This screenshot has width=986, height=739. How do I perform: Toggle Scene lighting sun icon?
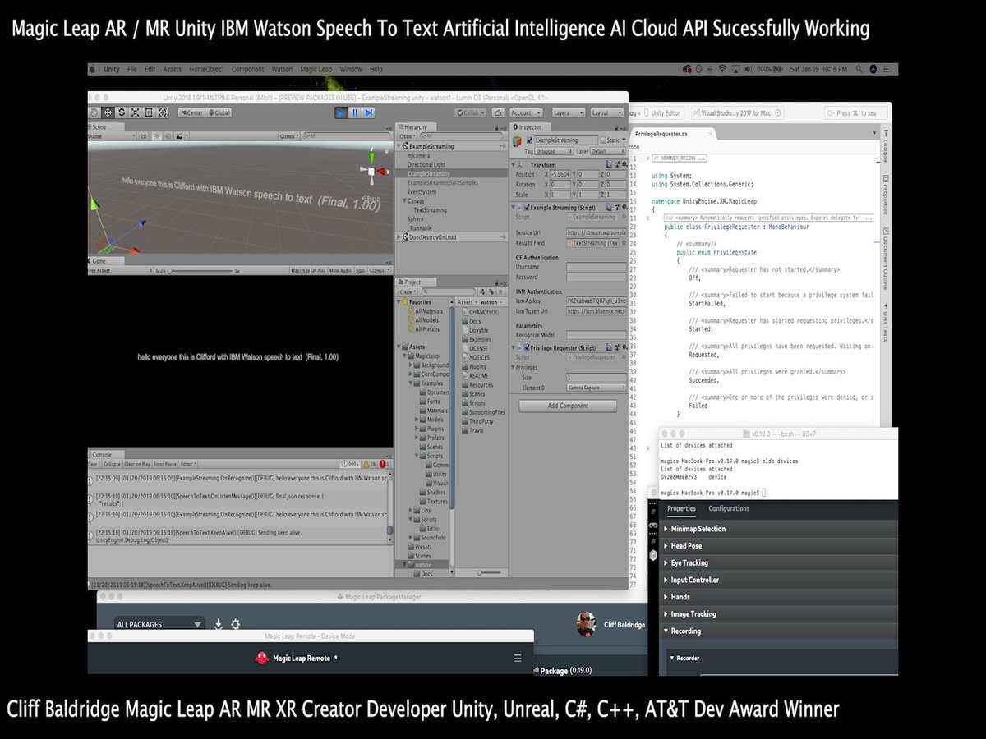155,135
